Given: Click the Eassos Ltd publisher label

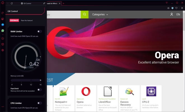Looking at the screenshot, I should 124,99.
